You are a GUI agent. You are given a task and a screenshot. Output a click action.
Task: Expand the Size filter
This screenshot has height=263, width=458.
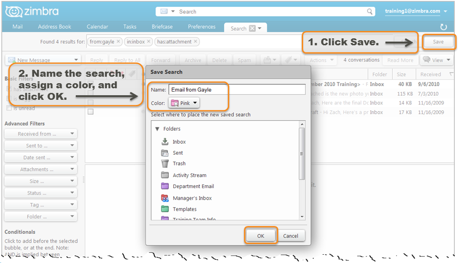pos(41,181)
